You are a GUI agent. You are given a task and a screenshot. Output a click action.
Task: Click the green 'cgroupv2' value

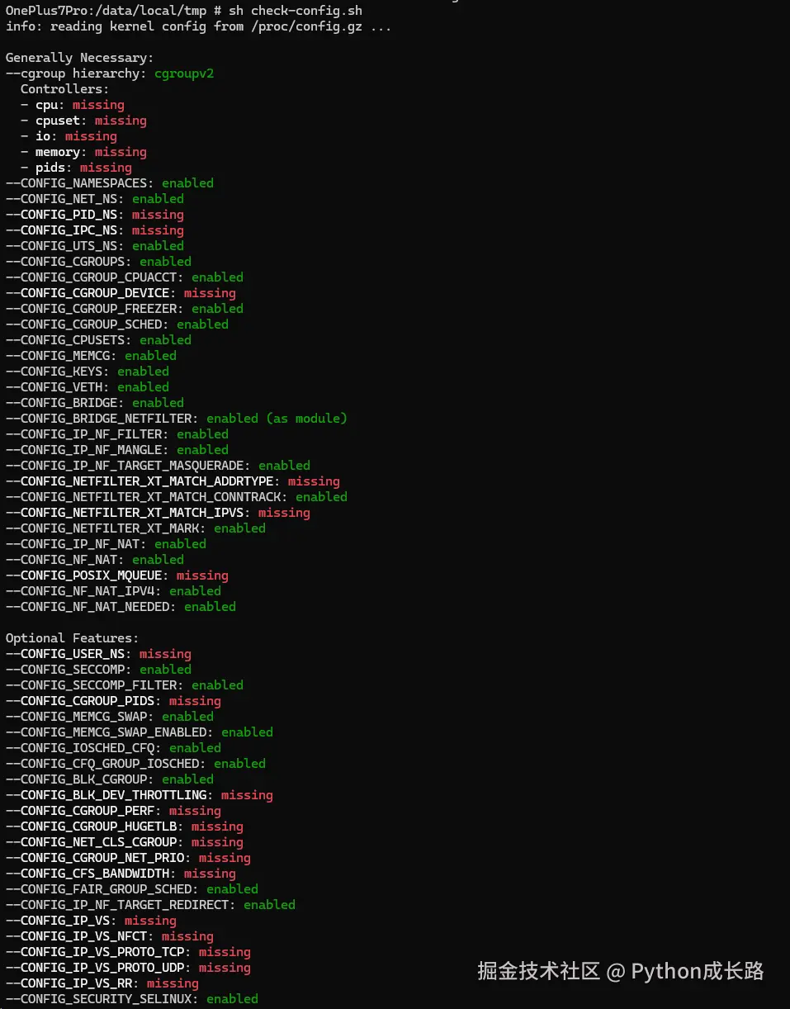click(185, 73)
